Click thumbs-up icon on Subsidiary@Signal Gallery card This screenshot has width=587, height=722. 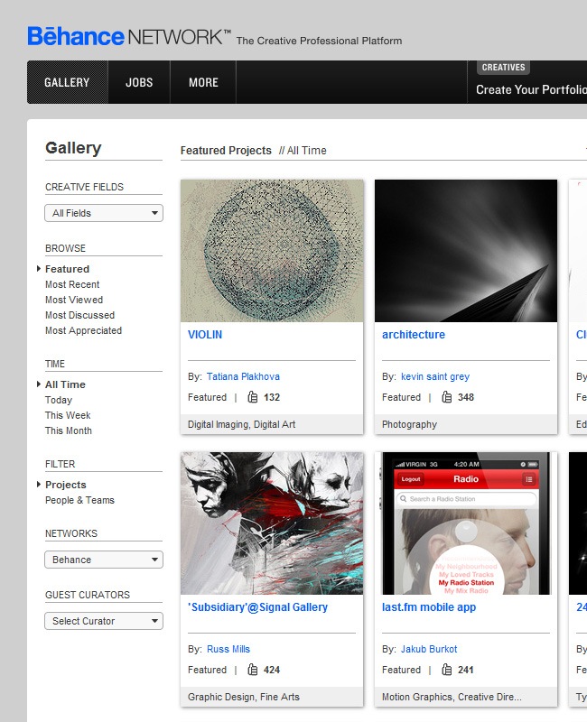[253, 670]
